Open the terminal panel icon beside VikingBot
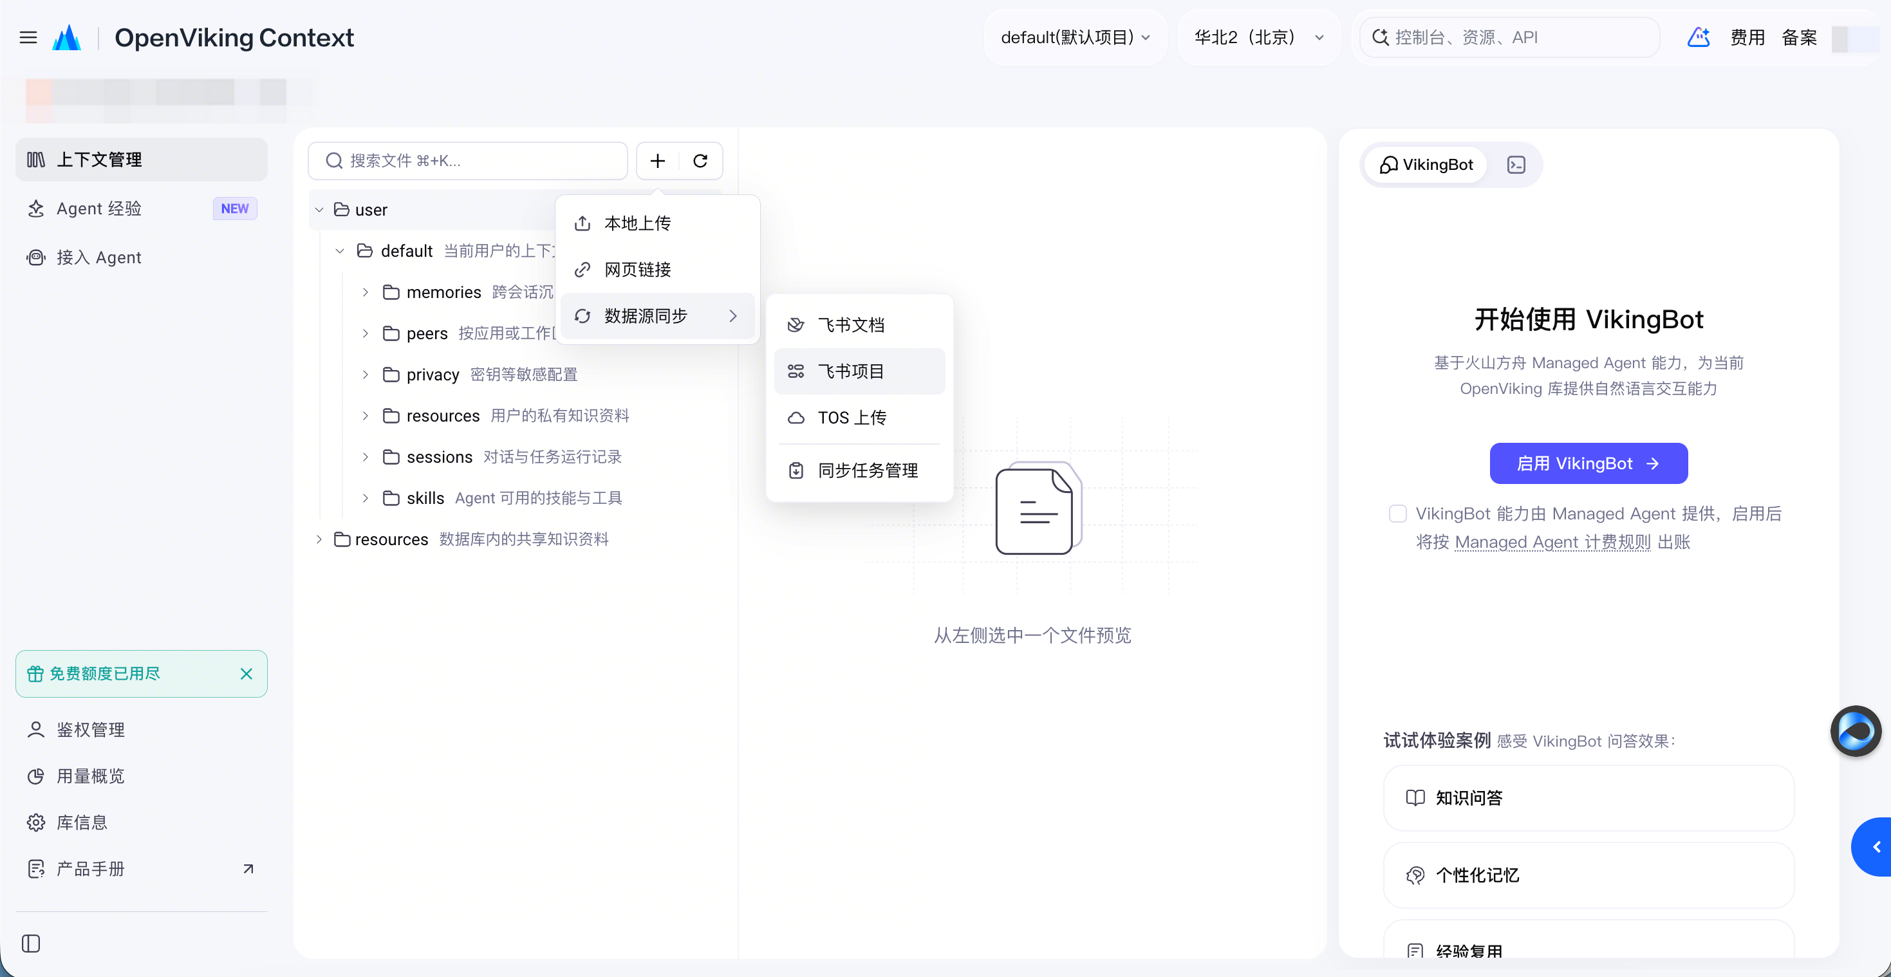This screenshot has height=977, width=1891. pos(1516,164)
